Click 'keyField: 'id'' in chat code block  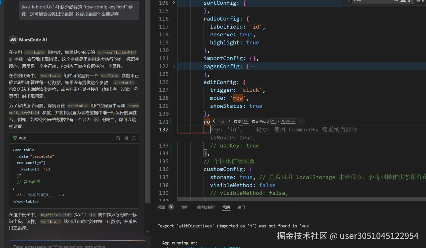click(36, 169)
